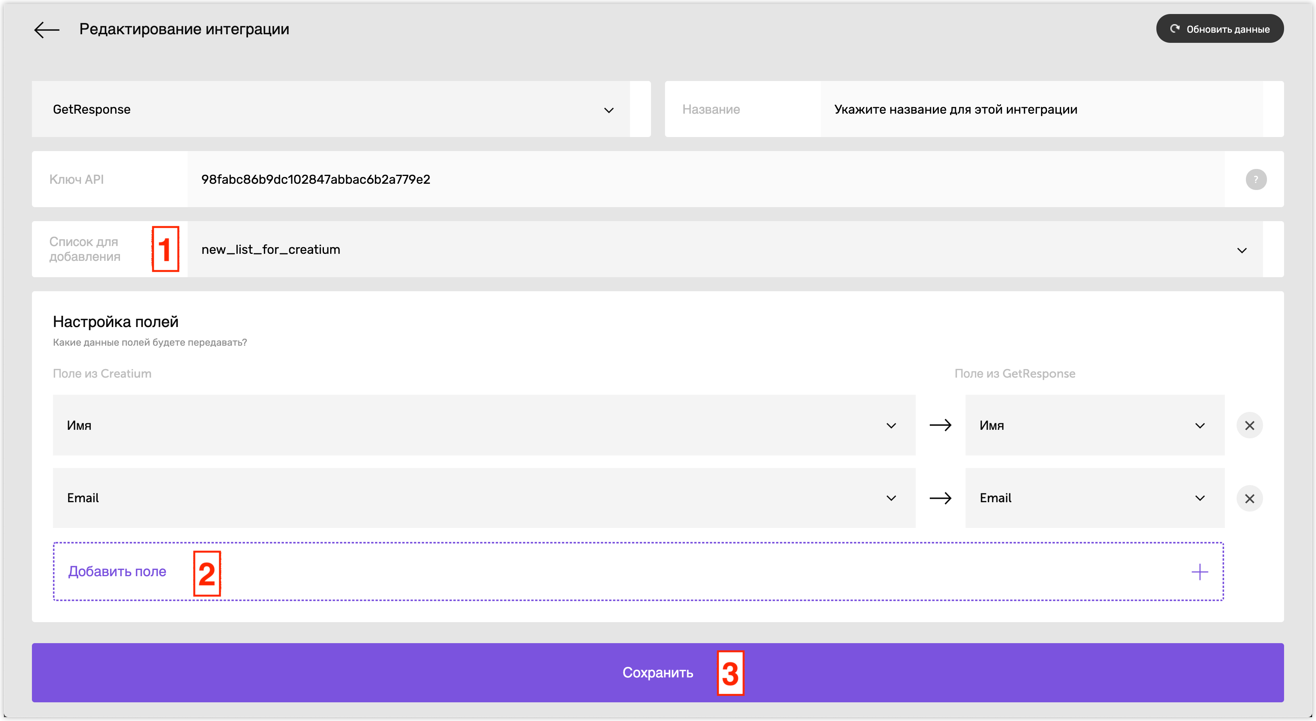Image resolution: width=1316 pixels, height=721 pixels.
Task: Click Обновить данные button
Action: [1219, 29]
